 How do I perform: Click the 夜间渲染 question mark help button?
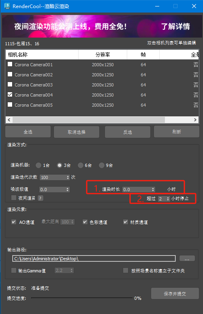(41, 198)
